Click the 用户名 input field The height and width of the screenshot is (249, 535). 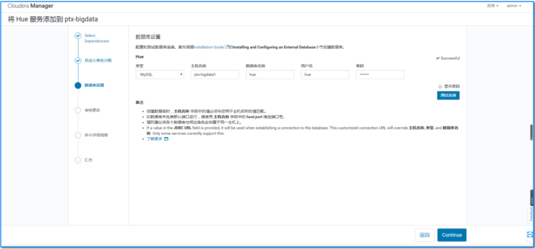[x=325, y=75]
